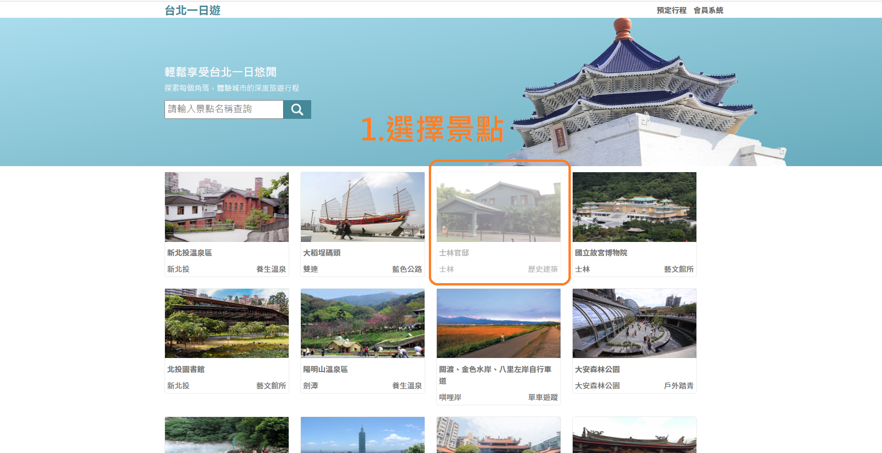Select the 陽明山溫泉區 photo
The height and width of the screenshot is (453, 882).
[363, 323]
